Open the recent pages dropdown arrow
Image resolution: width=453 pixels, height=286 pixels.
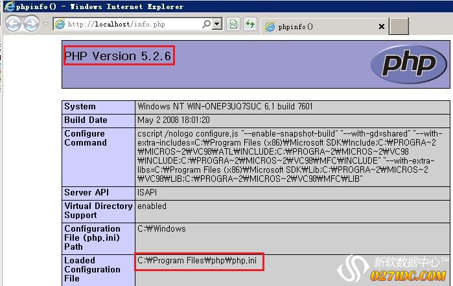pos(45,24)
